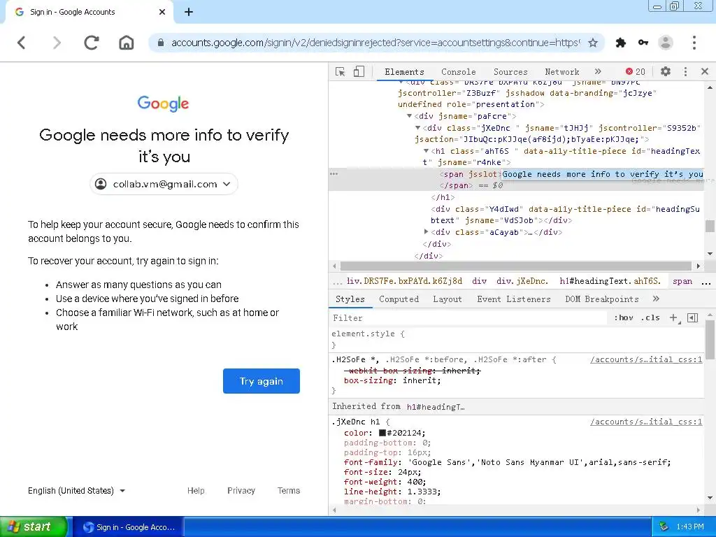Click the red error count badge
This screenshot has width=716, height=537.
click(635, 72)
